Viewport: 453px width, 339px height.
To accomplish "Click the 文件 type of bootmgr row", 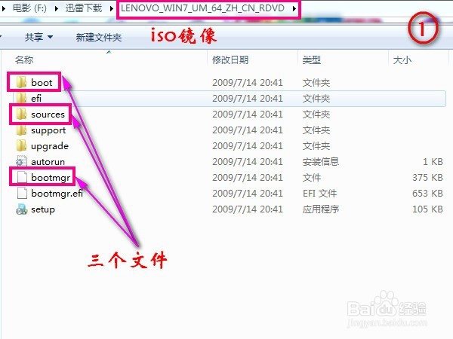I will tap(311, 178).
